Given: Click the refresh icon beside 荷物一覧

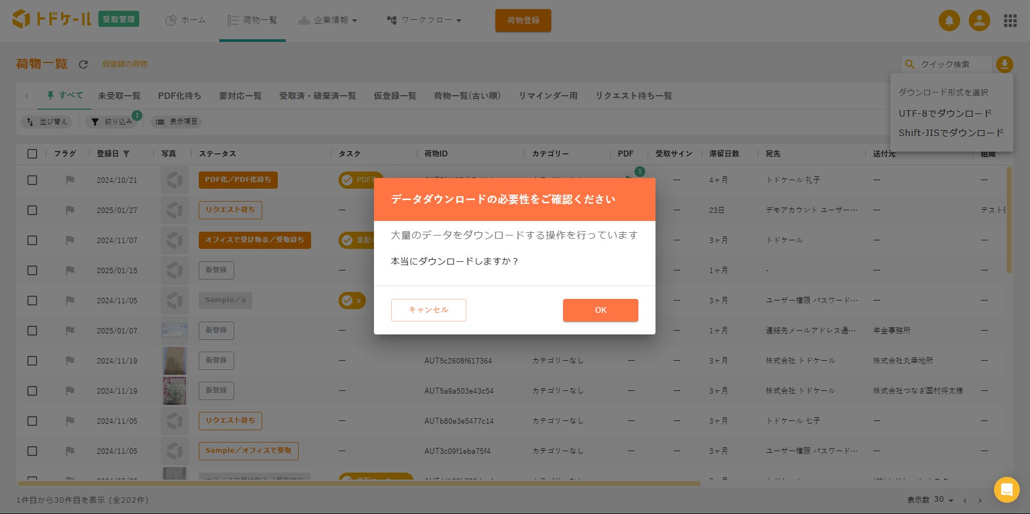Looking at the screenshot, I should tap(83, 65).
